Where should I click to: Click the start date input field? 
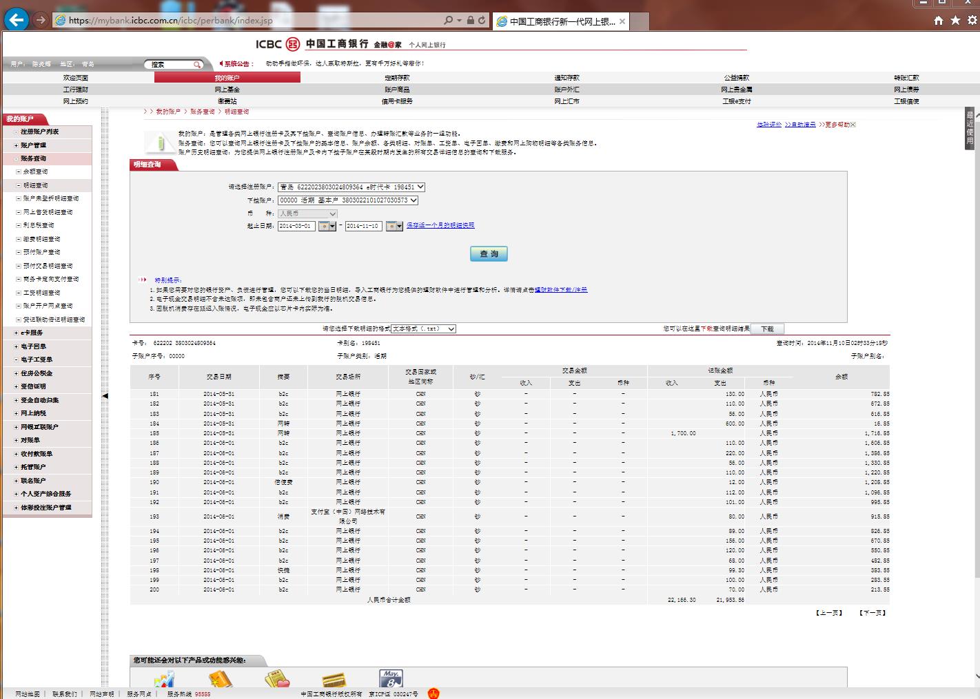point(296,226)
